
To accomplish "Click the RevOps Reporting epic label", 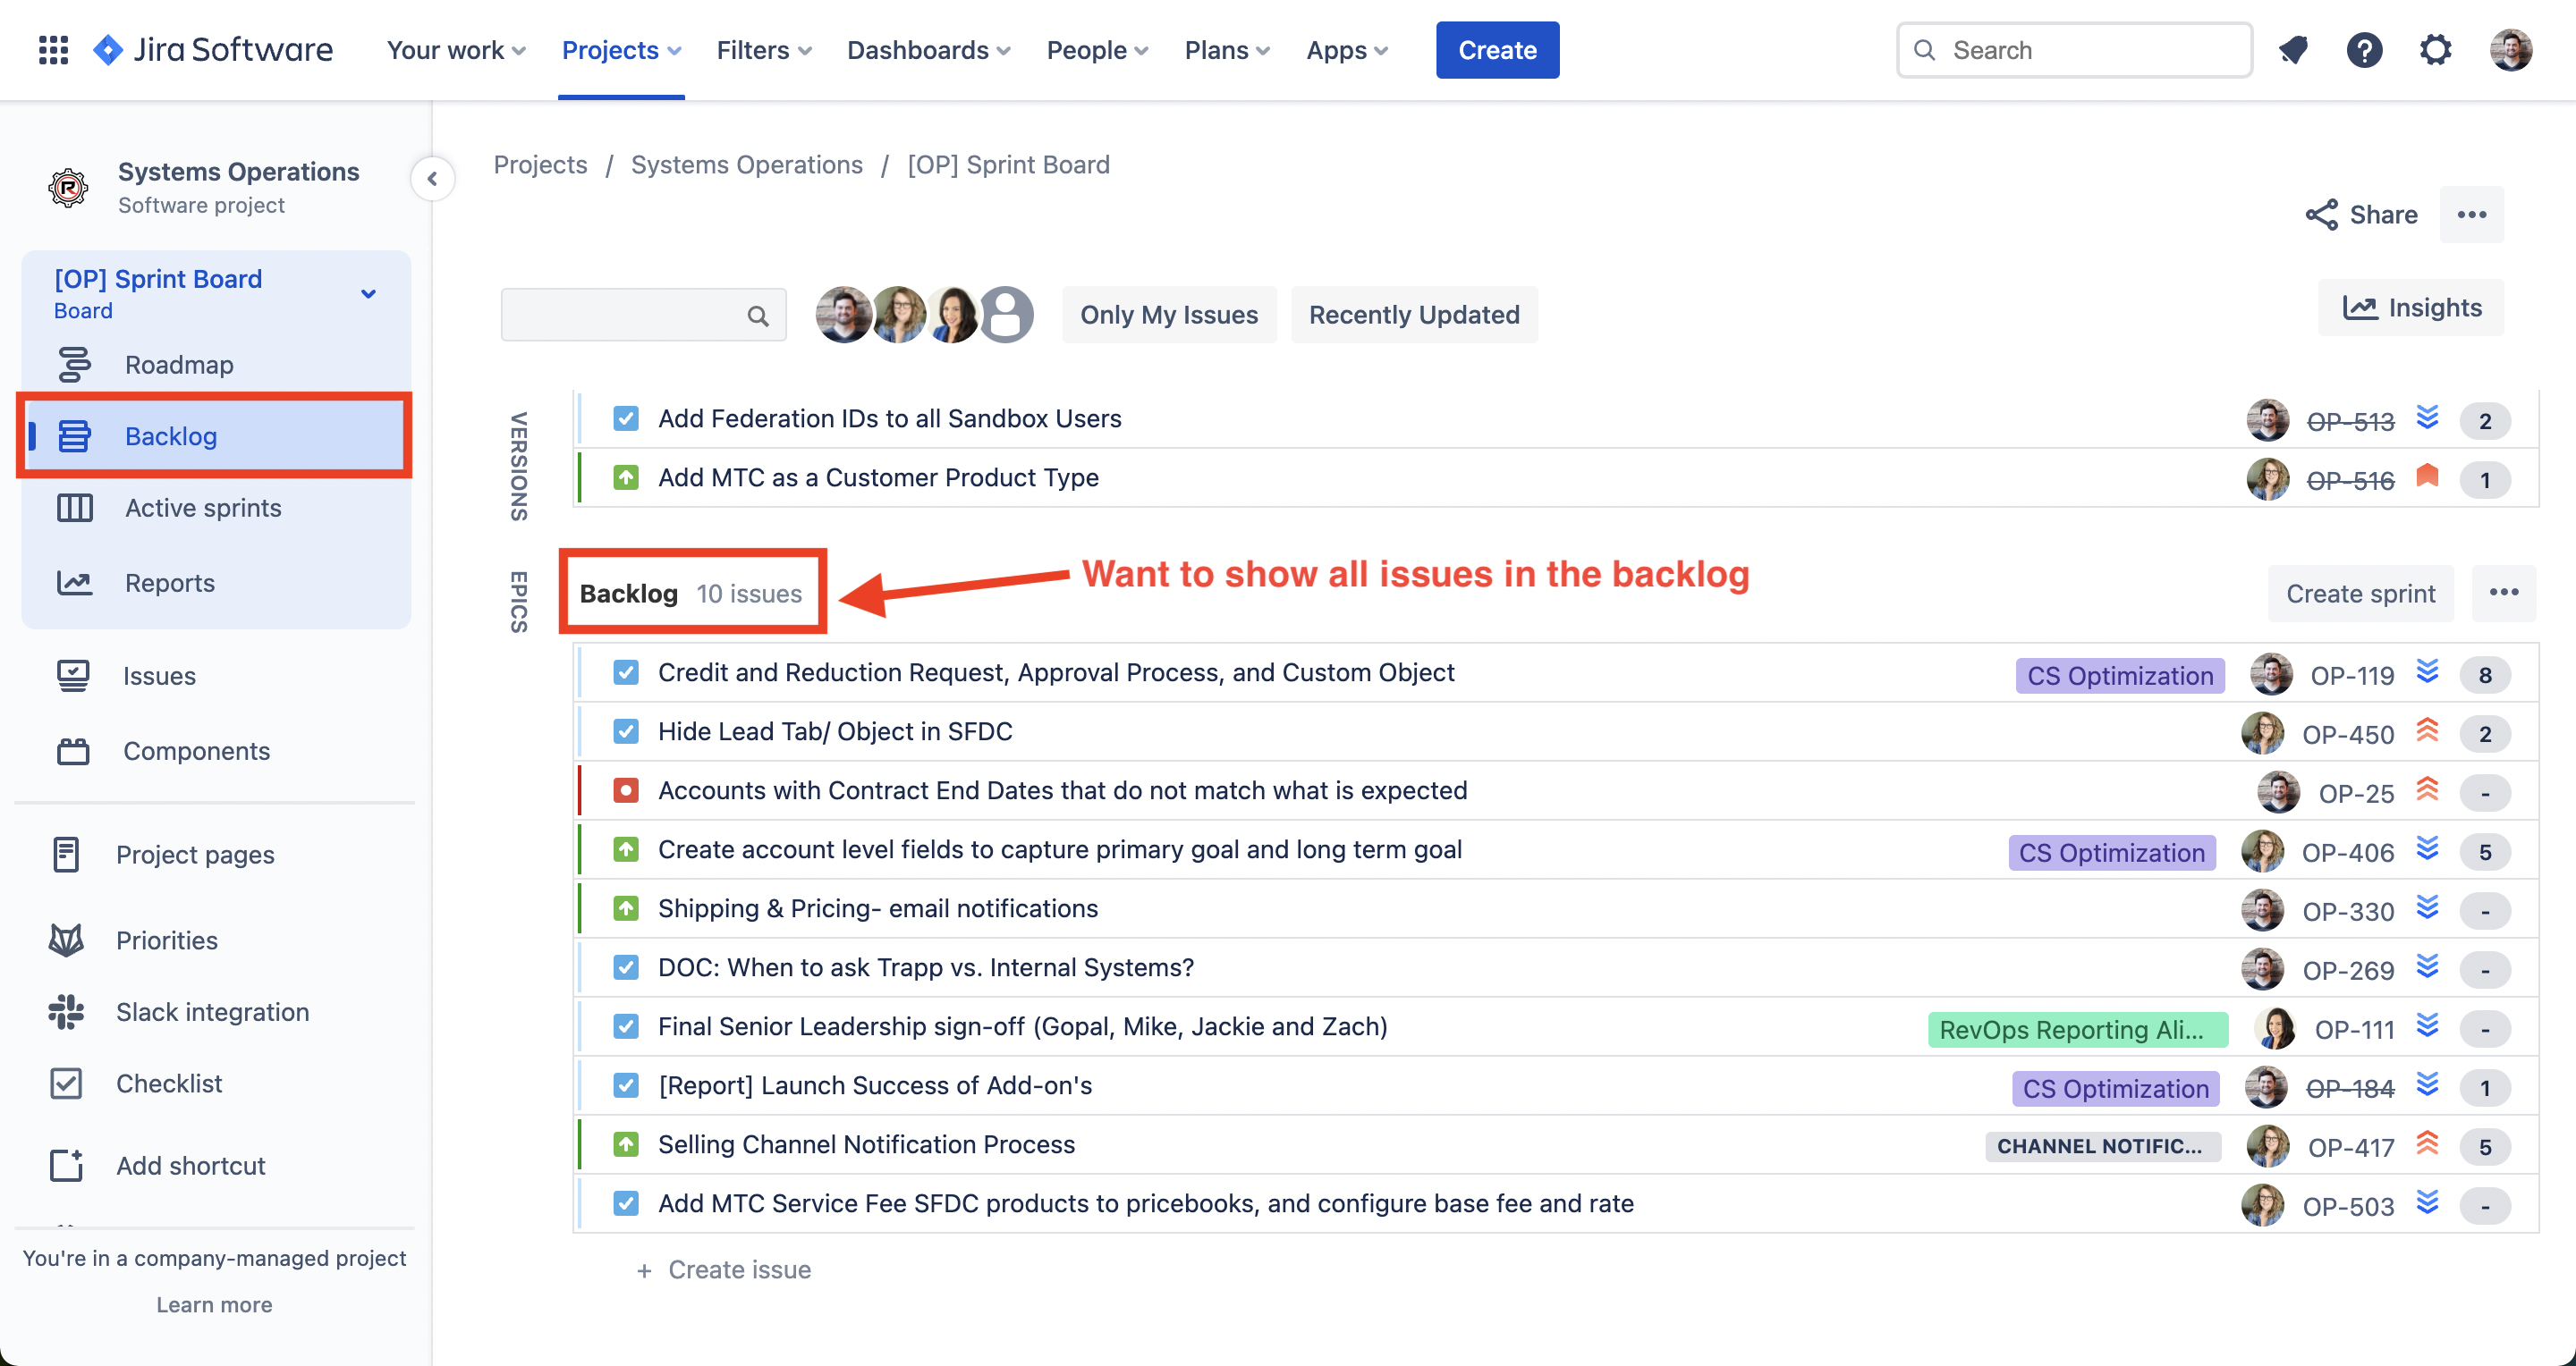I will [x=2078, y=1029].
